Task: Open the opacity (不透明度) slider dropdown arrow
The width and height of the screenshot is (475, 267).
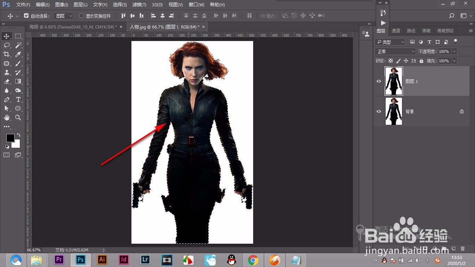Action: point(454,51)
